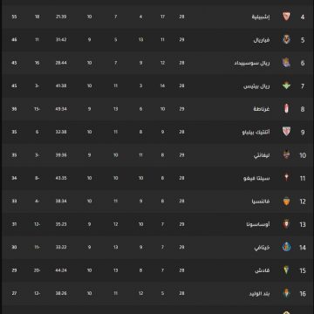Open the Granada club crest
The width and height of the screenshot is (314, 314).
coord(286,109)
